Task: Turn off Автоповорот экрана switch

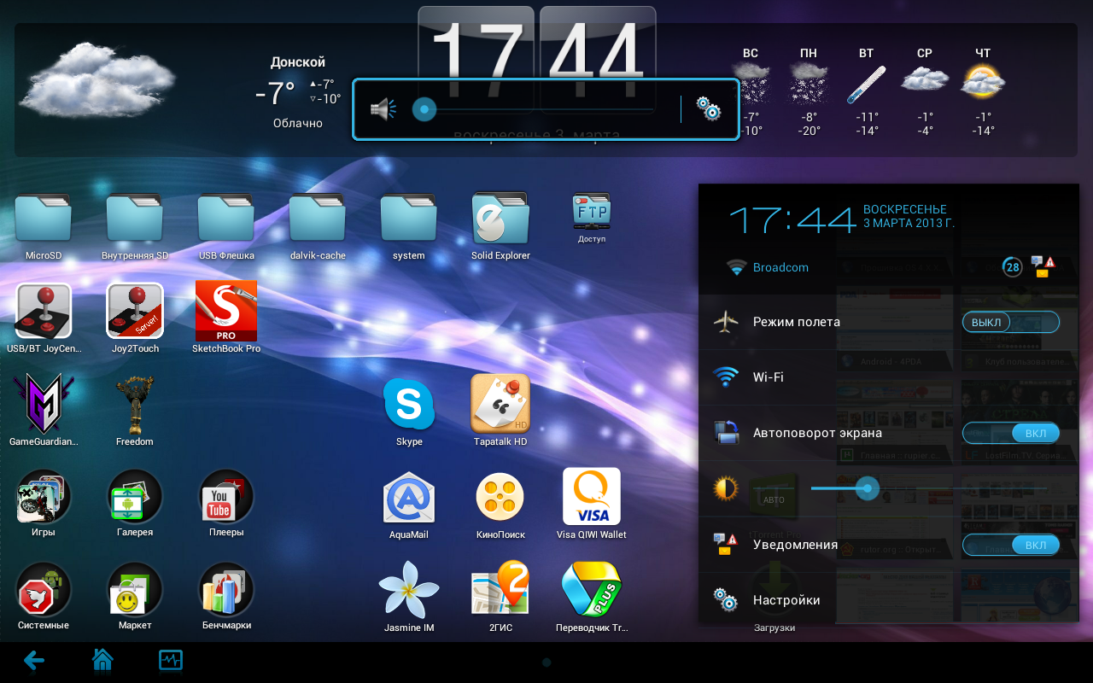Action: pos(1010,433)
